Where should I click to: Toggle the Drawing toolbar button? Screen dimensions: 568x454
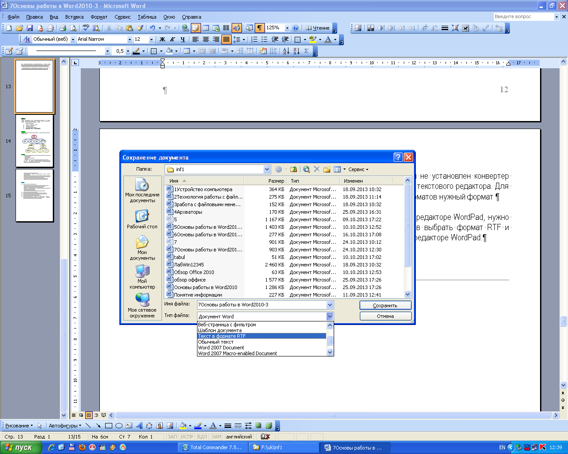[237, 28]
